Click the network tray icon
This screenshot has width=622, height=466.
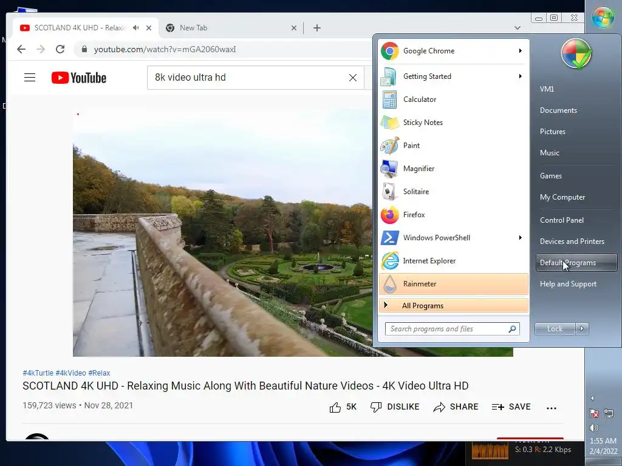click(x=609, y=413)
